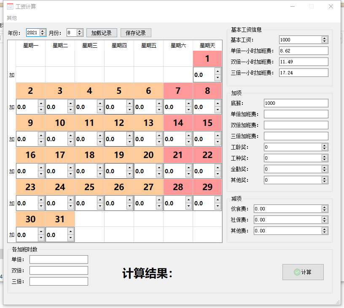Decrease the 月份 value with down arrow

(81, 35)
